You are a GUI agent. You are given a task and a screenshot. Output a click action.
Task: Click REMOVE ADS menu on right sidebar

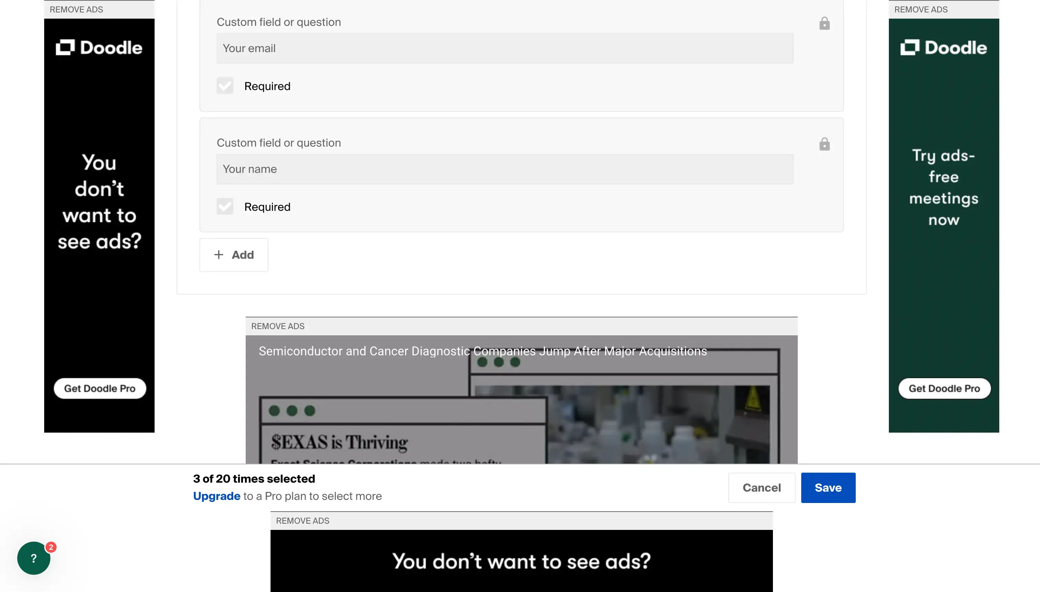tap(921, 9)
